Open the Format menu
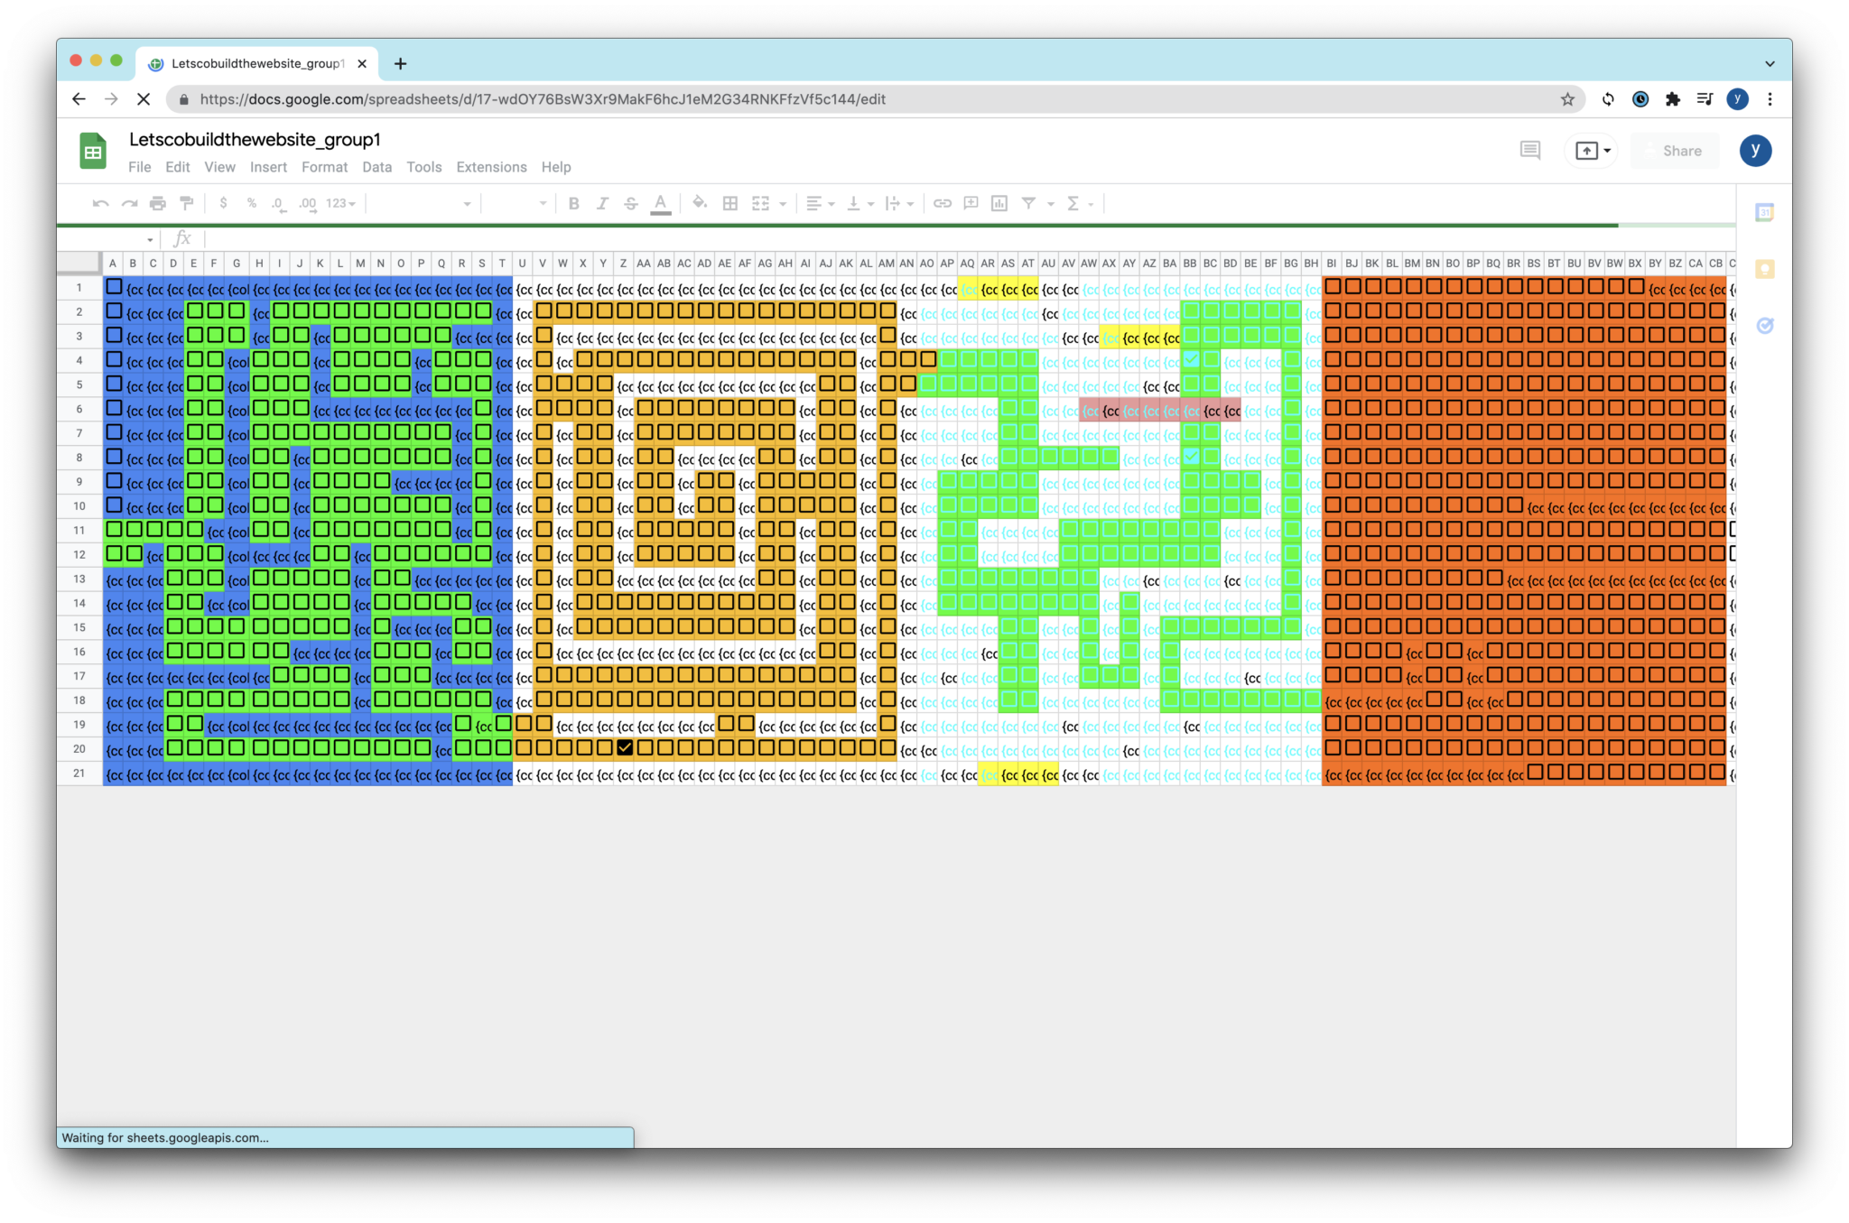The height and width of the screenshot is (1223, 1849). pos(324,167)
